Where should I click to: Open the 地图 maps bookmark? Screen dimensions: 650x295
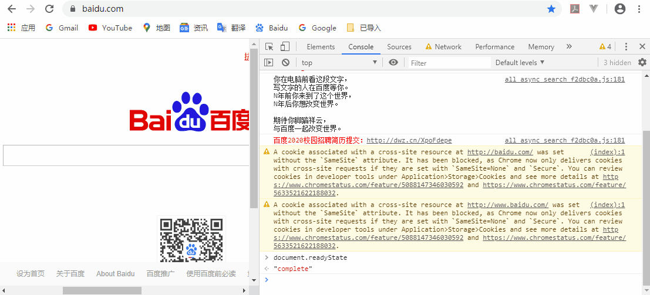156,28
